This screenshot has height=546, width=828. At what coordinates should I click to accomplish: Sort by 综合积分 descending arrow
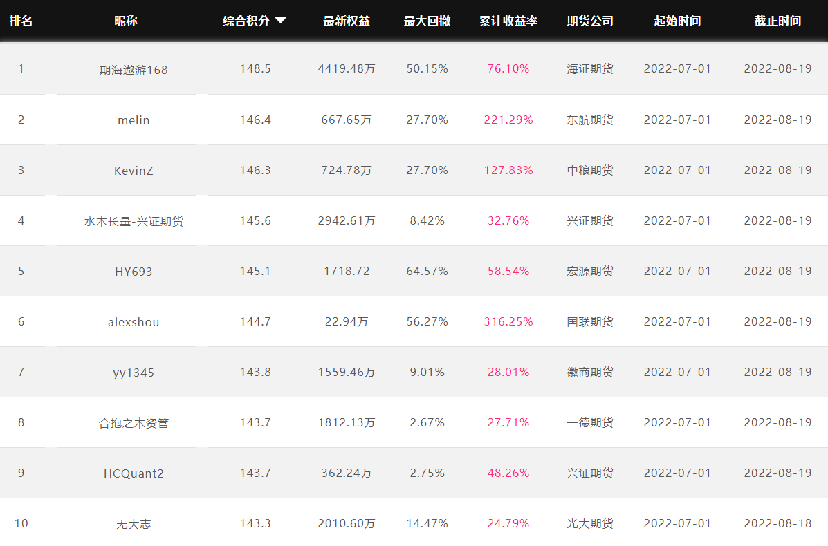click(x=280, y=20)
